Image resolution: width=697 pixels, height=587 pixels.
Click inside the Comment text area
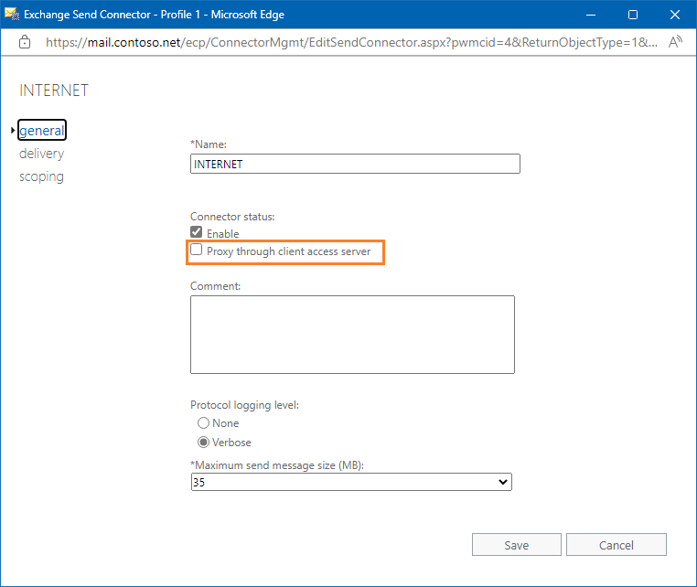click(x=352, y=335)
